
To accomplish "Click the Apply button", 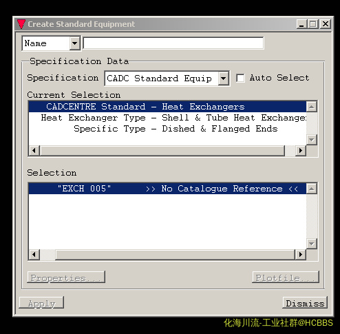I will 41,303.
